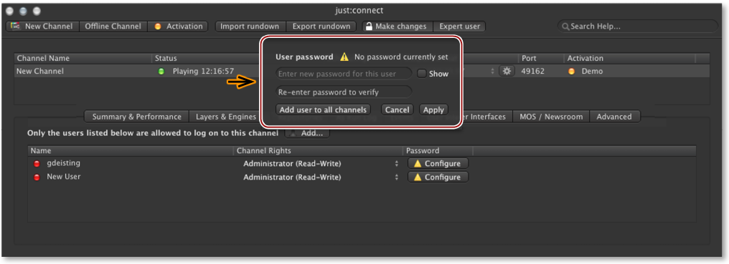Click the Make changes lock button

(398, 26)
